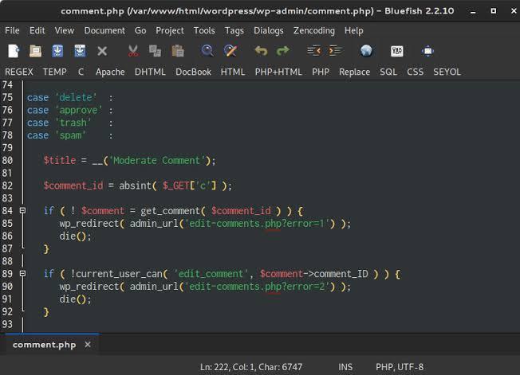This screenshot has height=375, width=520.
Task: Unindent the selected lines
Action: pos(313,51)
